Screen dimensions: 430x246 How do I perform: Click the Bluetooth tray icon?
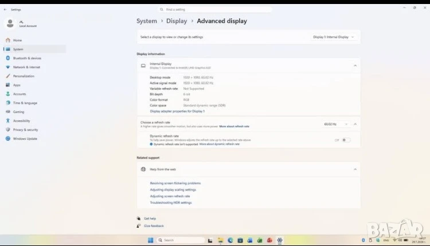[x=363, y=240]
